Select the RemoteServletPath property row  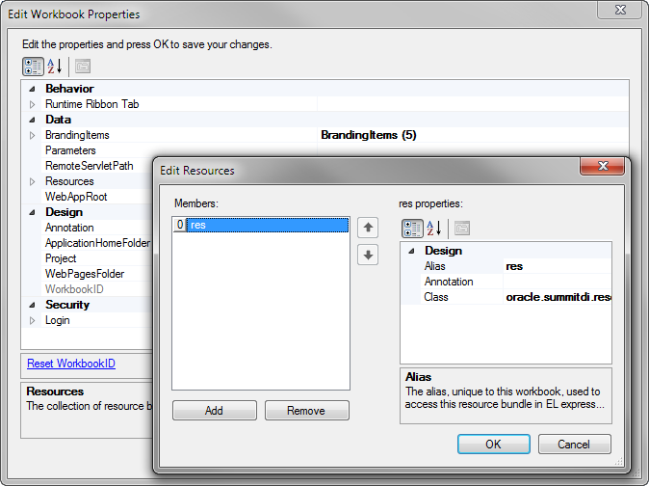[96, 166]
